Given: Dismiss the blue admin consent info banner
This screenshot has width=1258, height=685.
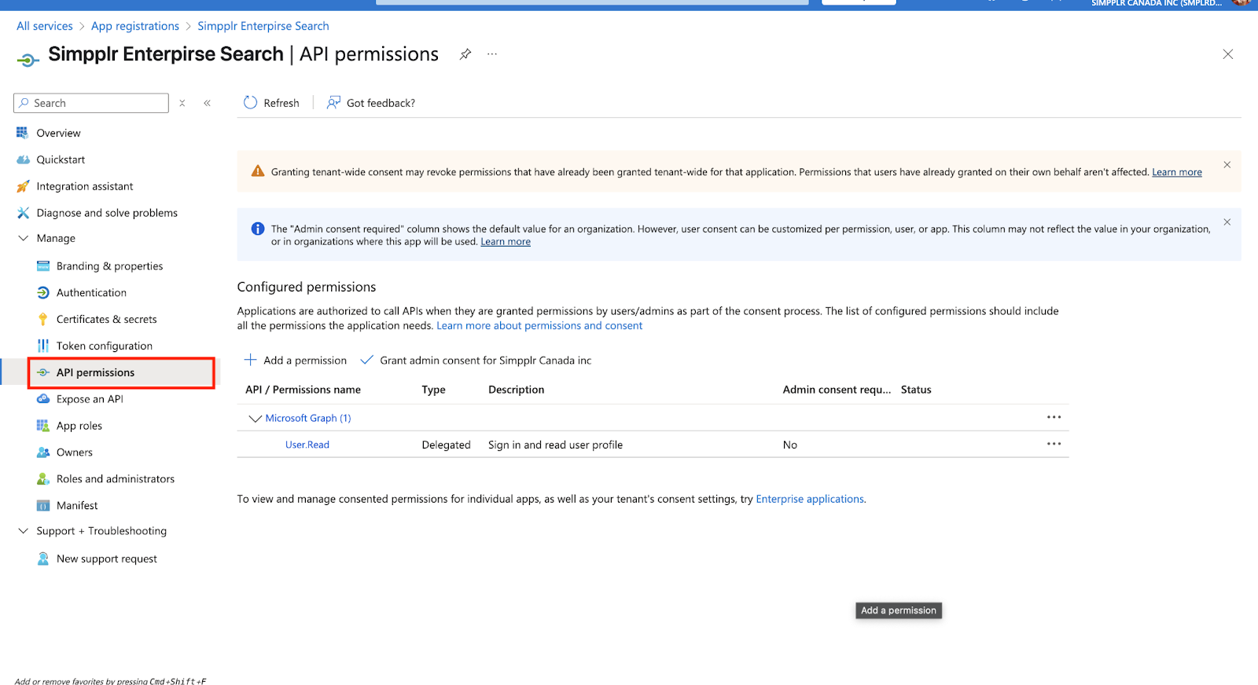Looking at the screenshot, I should point(1227,222).
